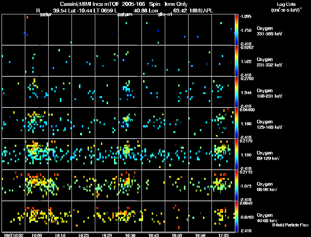
Task: Click the '0.6649' colorbar value
Action: [246, 203]
